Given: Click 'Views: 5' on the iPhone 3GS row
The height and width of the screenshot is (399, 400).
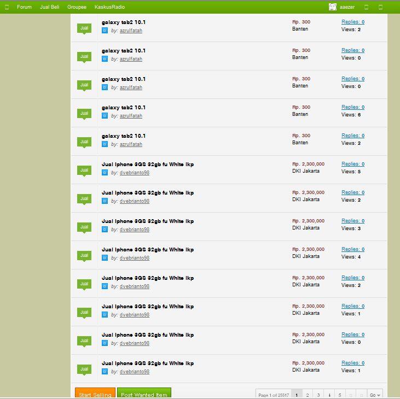Looking at the screenshot, I should click(351, 172).
